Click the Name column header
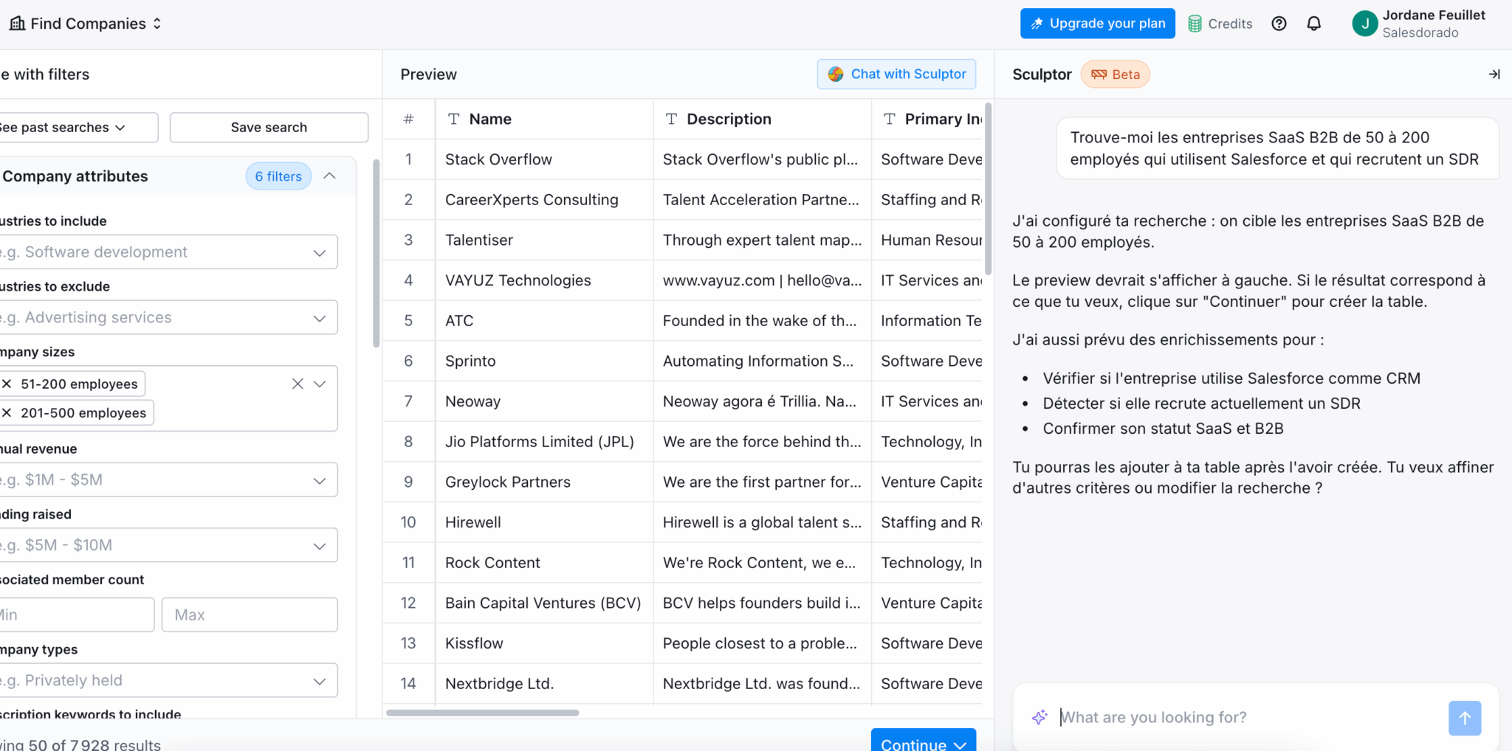 544,120
